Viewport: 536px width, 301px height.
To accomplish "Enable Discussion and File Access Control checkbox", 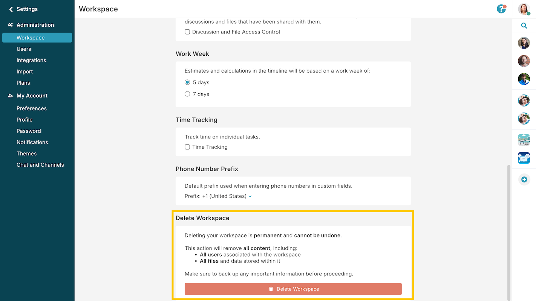I will click(187, 32).
